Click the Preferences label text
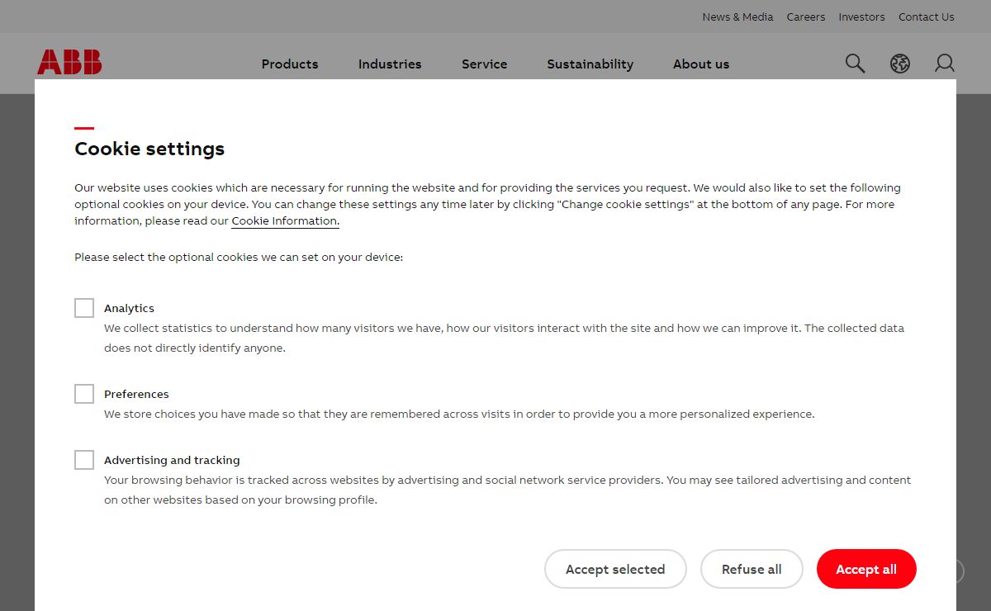 click(136, 394)
